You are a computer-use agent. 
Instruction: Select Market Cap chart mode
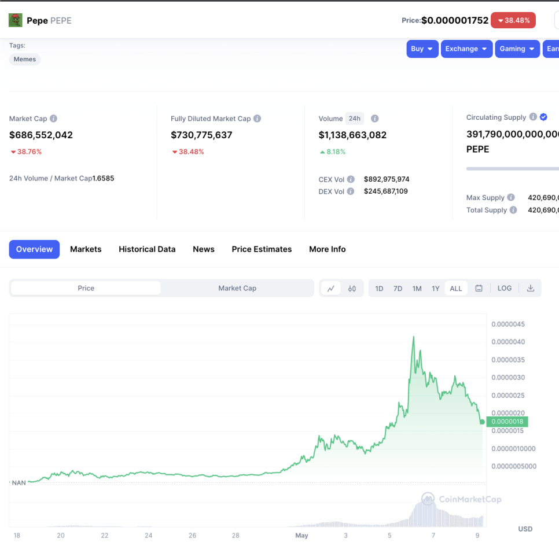point(237,288)
